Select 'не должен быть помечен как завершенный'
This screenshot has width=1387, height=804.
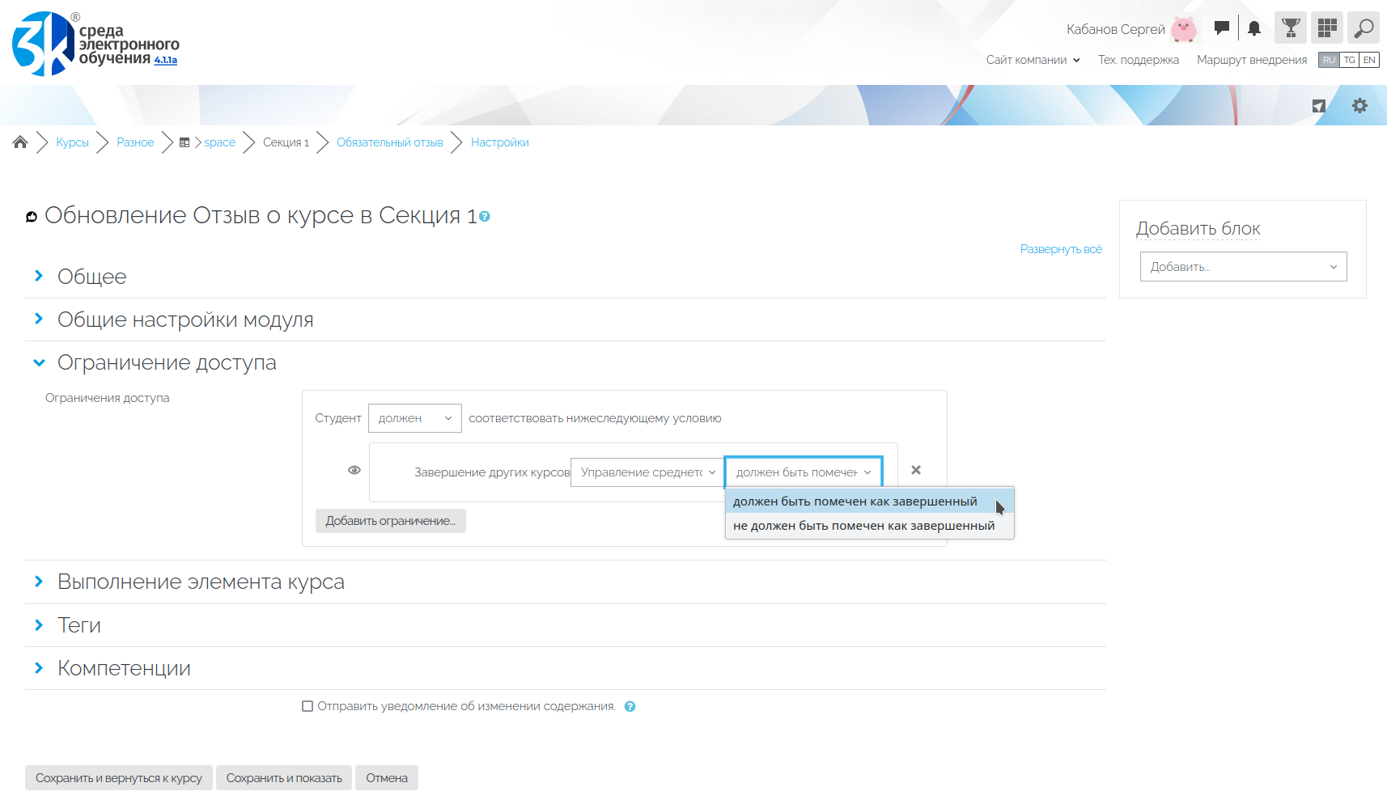pos(863,526)
